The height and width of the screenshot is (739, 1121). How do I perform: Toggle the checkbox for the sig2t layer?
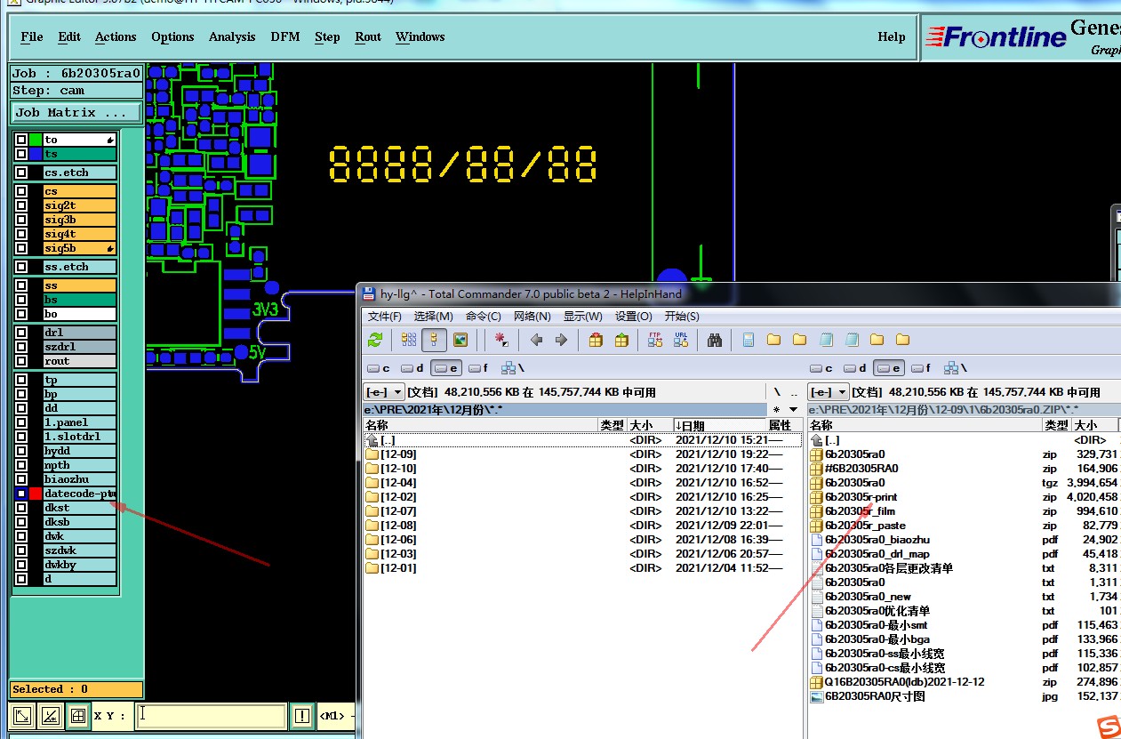click(21, 205)
